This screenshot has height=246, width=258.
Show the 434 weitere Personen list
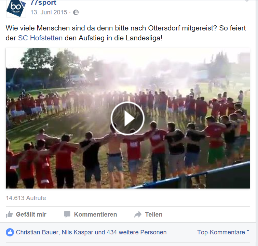137,232
